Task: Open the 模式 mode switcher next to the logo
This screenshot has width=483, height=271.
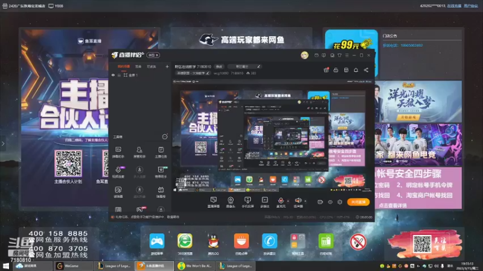Action: tap(153, 55)
